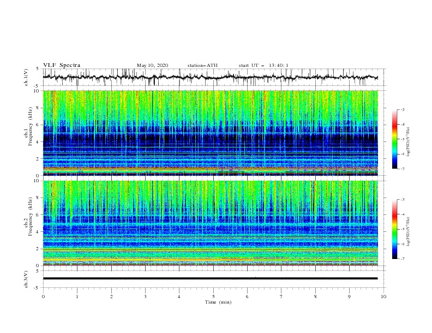The image size is (432, 333).
Task: Click time axis tick label "2"
Action: [x=111, y=297]
